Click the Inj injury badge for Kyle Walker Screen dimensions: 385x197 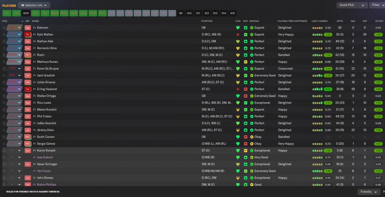[28, 35]
